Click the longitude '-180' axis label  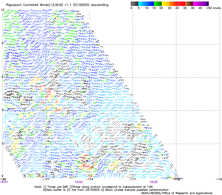3,179
